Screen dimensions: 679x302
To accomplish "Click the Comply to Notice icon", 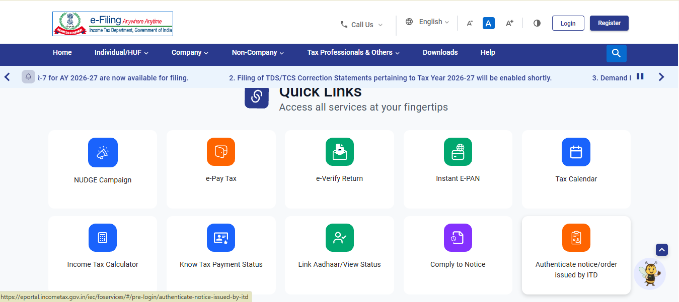I will click(x=458, y=238).
